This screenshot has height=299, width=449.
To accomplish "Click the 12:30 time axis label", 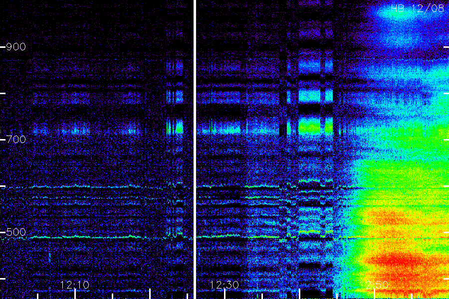I will click(224, 285).
